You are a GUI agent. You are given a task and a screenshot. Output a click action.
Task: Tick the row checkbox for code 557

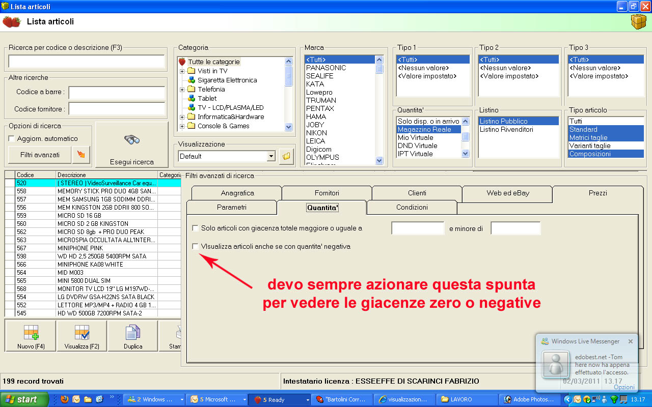click(x=10, y=199)
